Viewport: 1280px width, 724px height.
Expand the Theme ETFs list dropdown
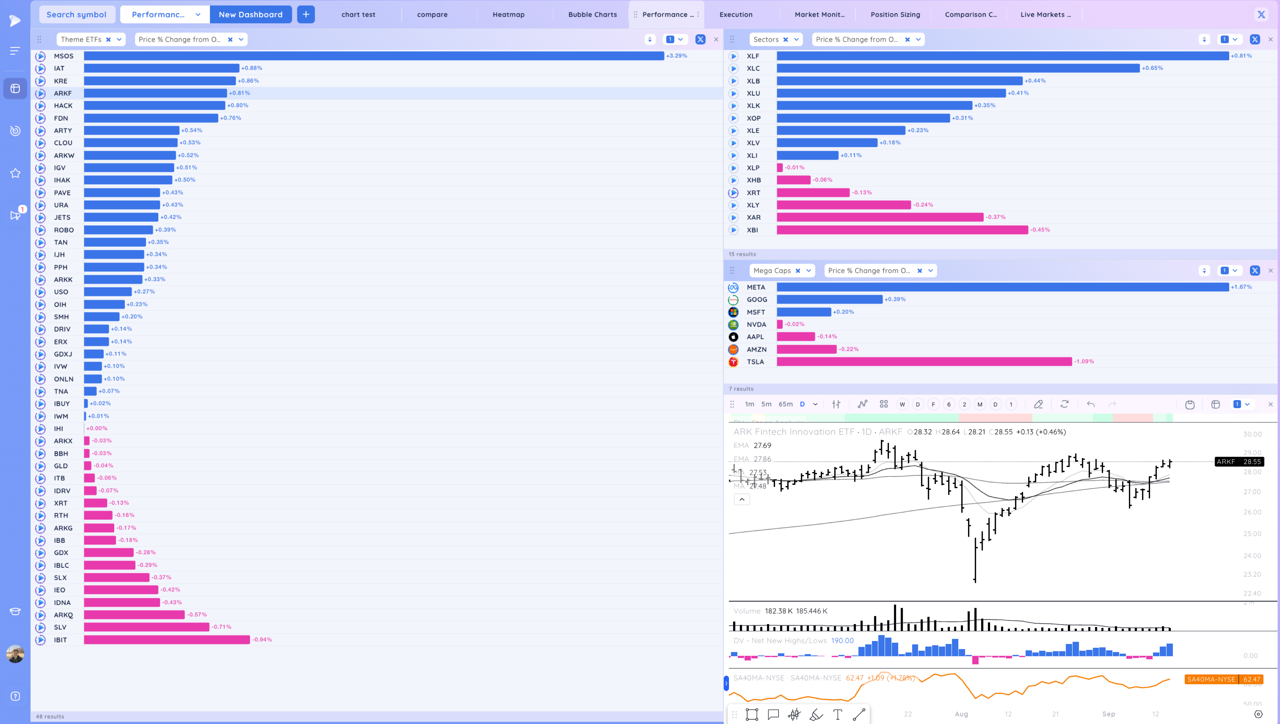click(119, 39)
